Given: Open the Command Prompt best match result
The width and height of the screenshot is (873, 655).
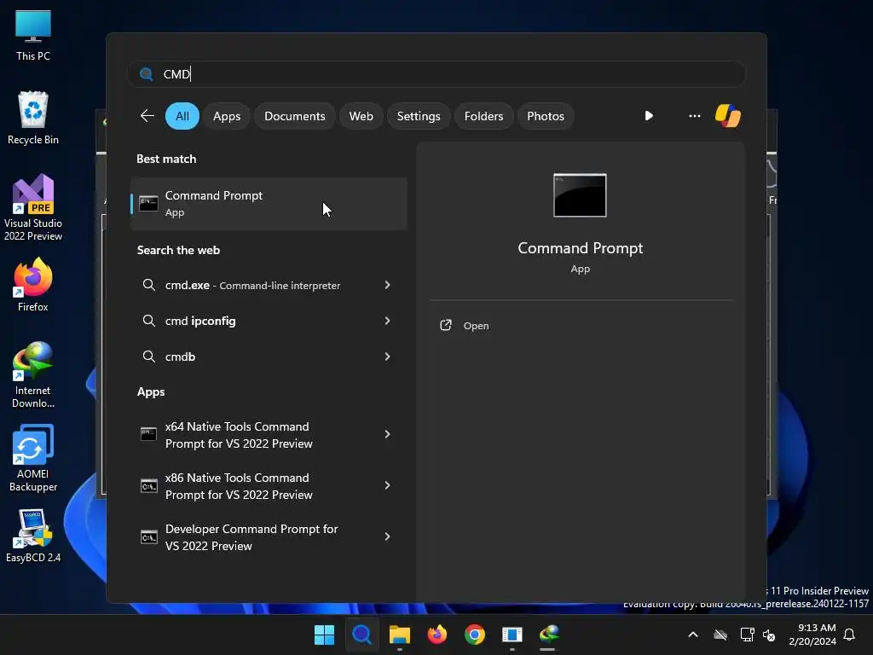Looking at the screenshot, I should click(269, 203).
